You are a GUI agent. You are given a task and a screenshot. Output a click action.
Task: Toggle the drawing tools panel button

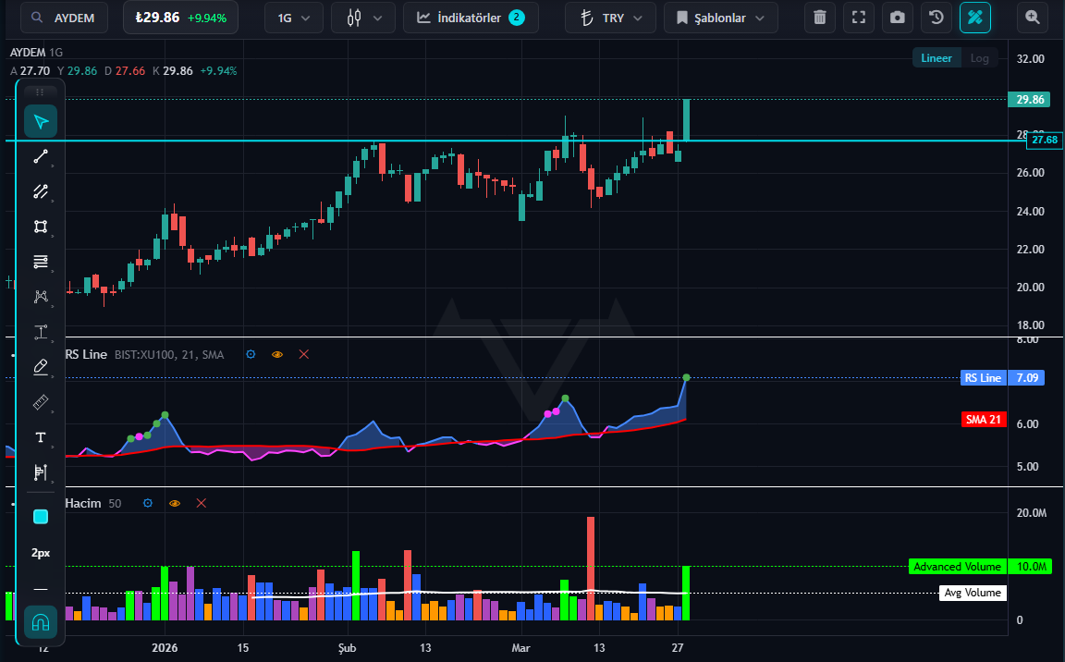click(x=974, y=18)
